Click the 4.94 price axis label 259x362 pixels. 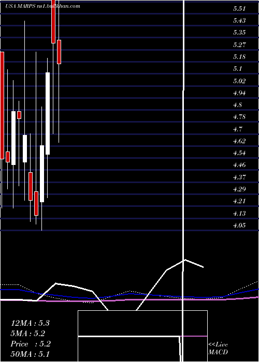click(239, 93)
